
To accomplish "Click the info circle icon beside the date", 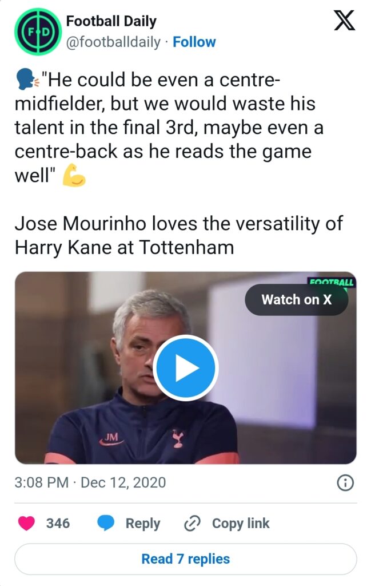I will (345, 483).
